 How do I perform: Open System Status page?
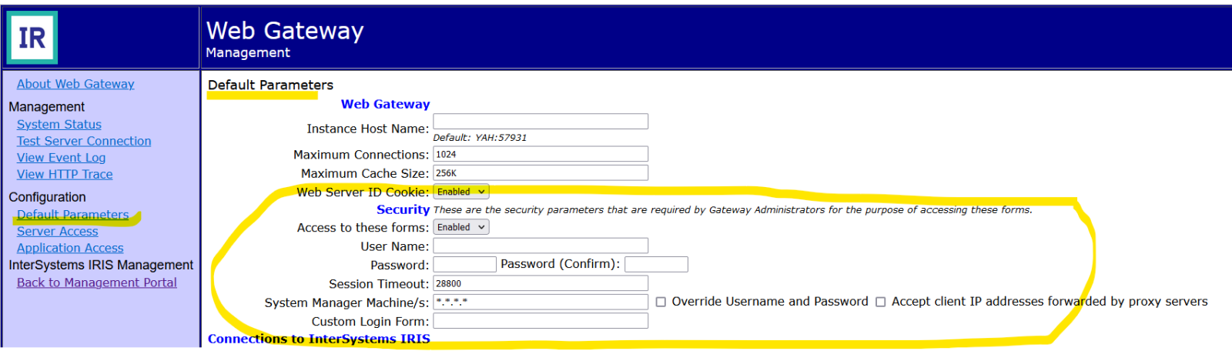pyautogui.click(x=59, y=124)
